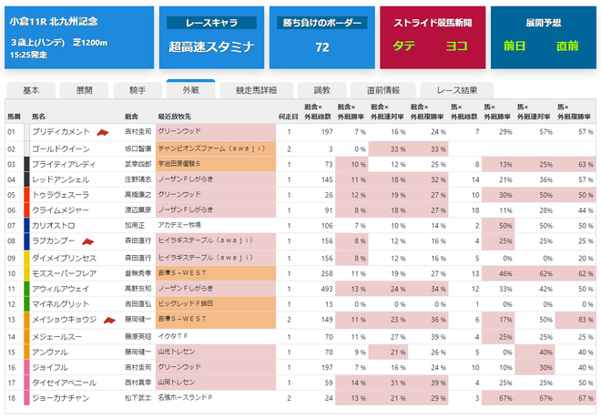Sort by the 厩舎×外厩総数 column header
601x419 pixels.
(x=318, y=111)
